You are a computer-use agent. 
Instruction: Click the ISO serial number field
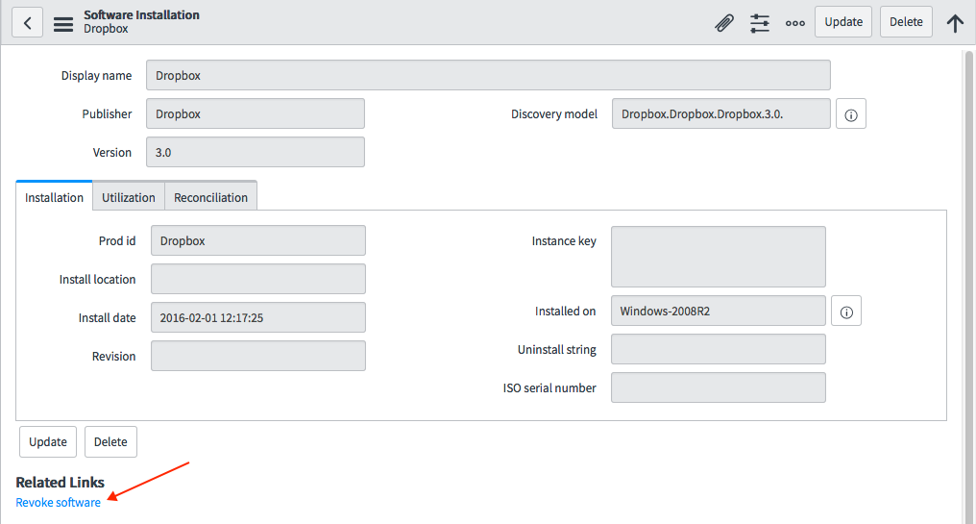click(x=719, y=387)
